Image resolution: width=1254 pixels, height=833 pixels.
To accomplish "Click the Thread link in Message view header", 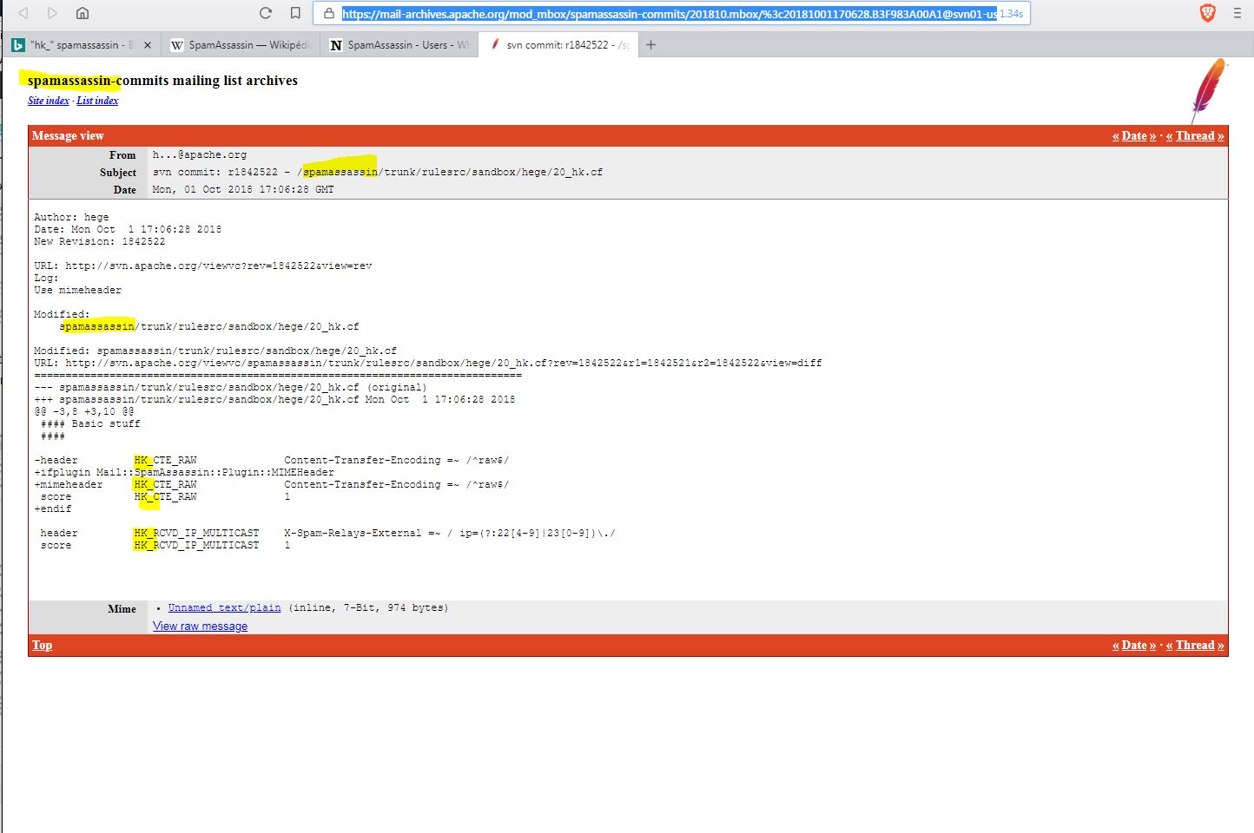I will [1195, 135].
